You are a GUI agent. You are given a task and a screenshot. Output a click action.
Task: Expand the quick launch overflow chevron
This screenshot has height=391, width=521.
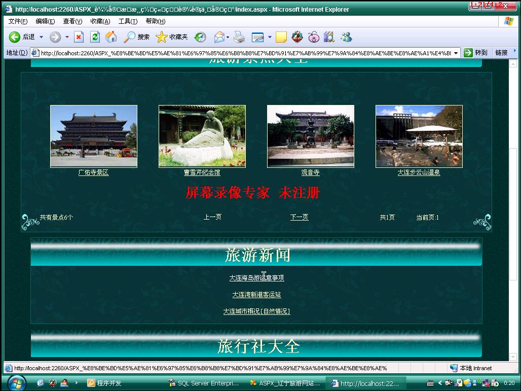pos(77,383)
